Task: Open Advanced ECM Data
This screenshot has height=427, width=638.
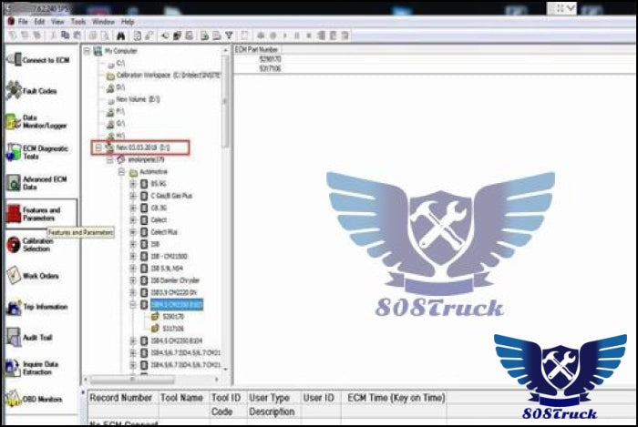Action: (41, 183)
